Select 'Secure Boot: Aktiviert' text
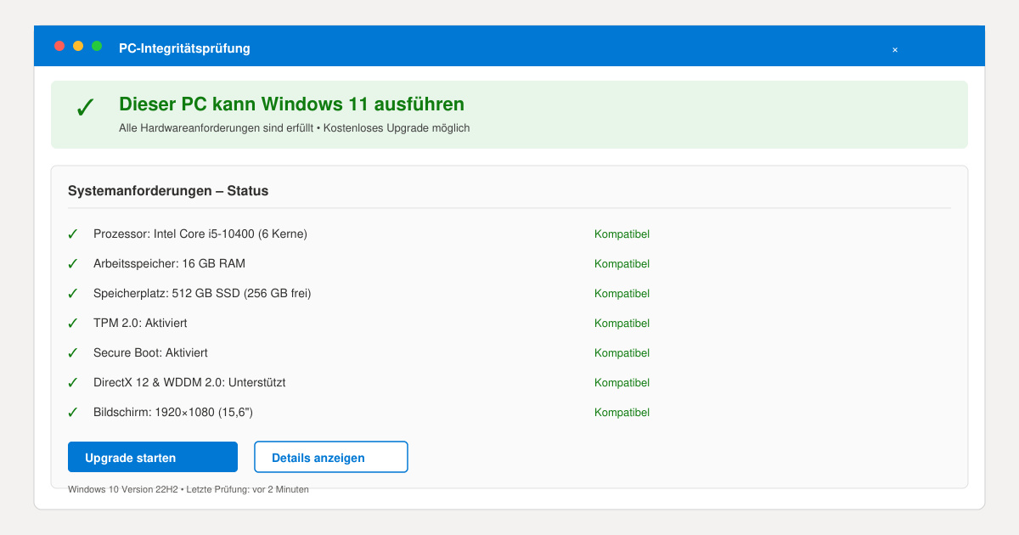 pos(150,352)
